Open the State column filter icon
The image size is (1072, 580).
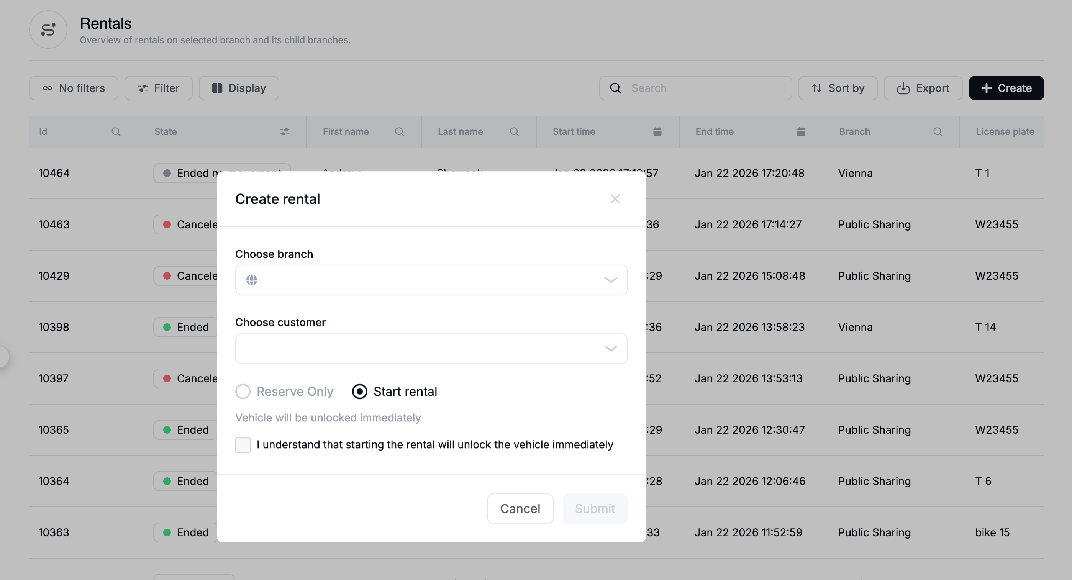tap(285, 132)
